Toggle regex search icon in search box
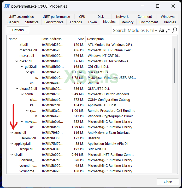This screenshot has width=182, height=188. coord(168,30)
